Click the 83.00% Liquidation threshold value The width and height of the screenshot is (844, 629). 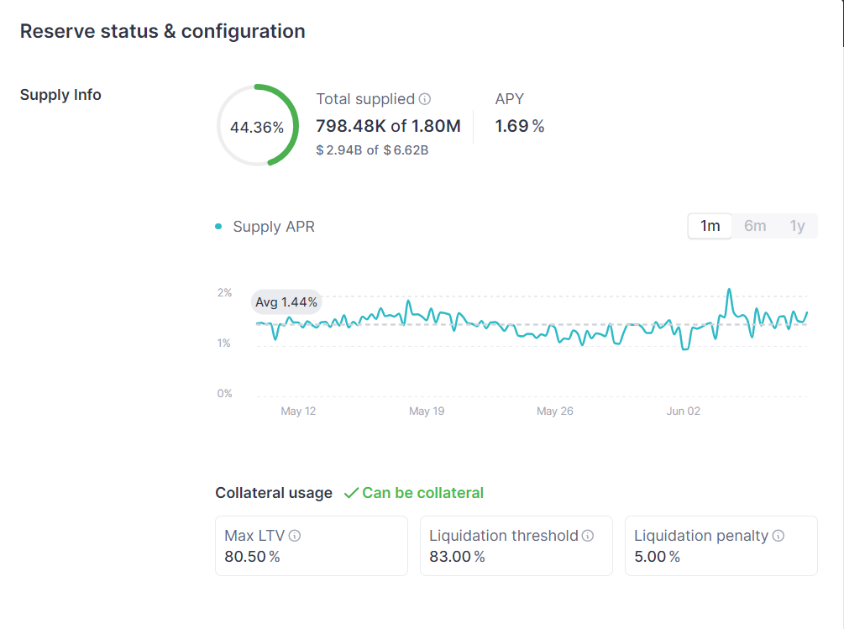457,557
